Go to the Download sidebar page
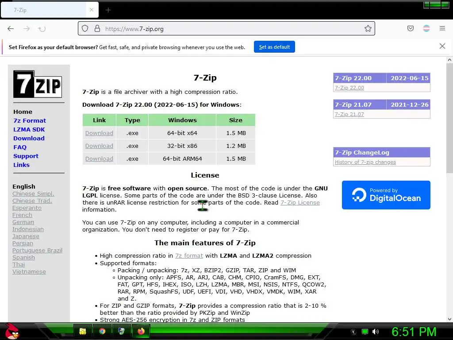Screen dimensions: 453x340 (x=29, y=138)
